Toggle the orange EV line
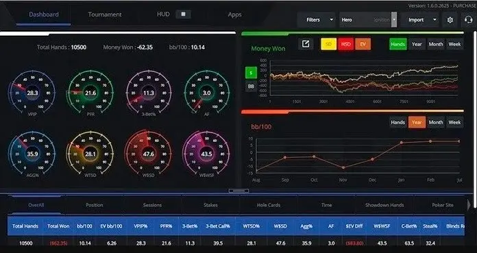477x253 pixels. pyautogui.click(x=363, y=44)
